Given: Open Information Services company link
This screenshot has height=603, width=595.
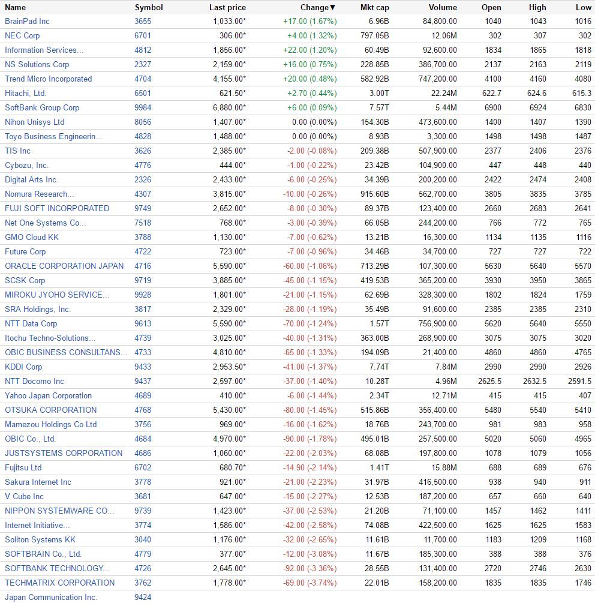Looking at the screenshot, I should (x=44, y=50).
